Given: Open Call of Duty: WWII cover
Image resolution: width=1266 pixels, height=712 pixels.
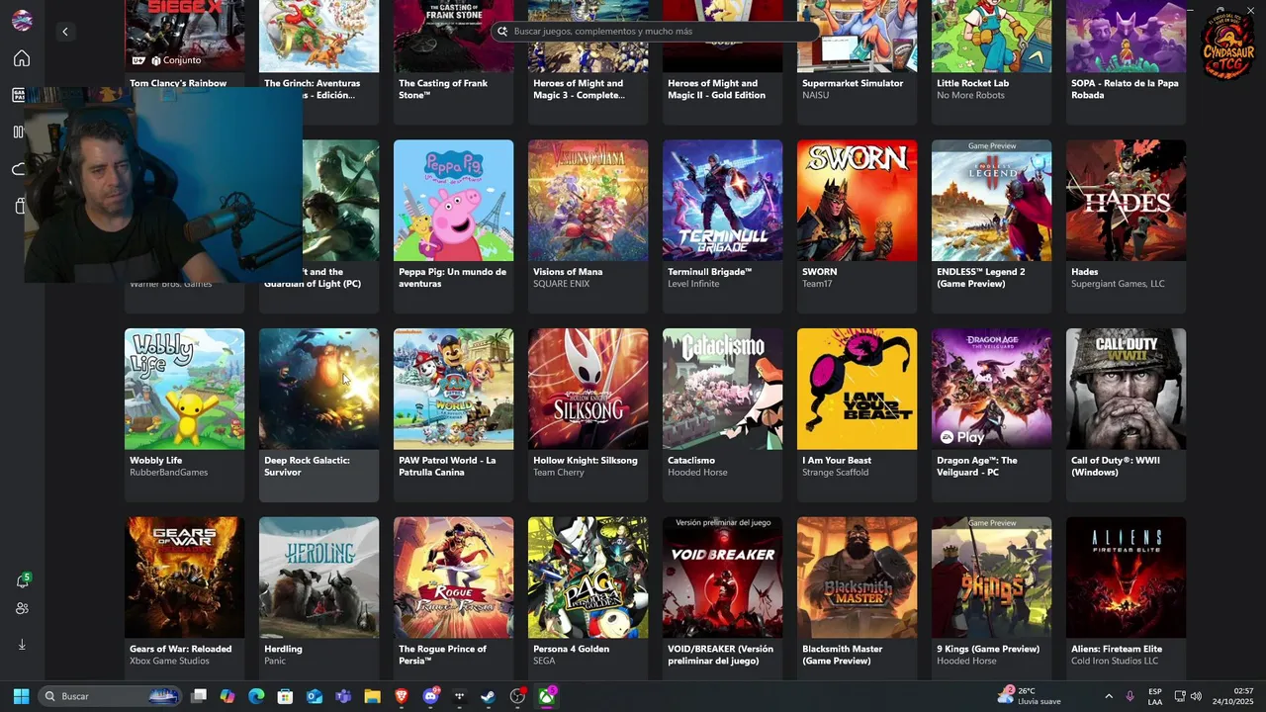Looking at the screenshot, I should [x=1126, y=389].
